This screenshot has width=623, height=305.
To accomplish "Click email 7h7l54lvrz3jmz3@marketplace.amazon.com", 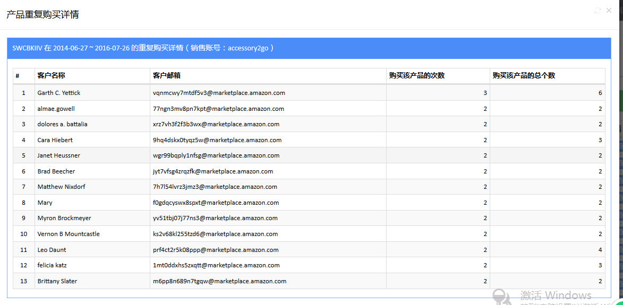I will point(215,187).
